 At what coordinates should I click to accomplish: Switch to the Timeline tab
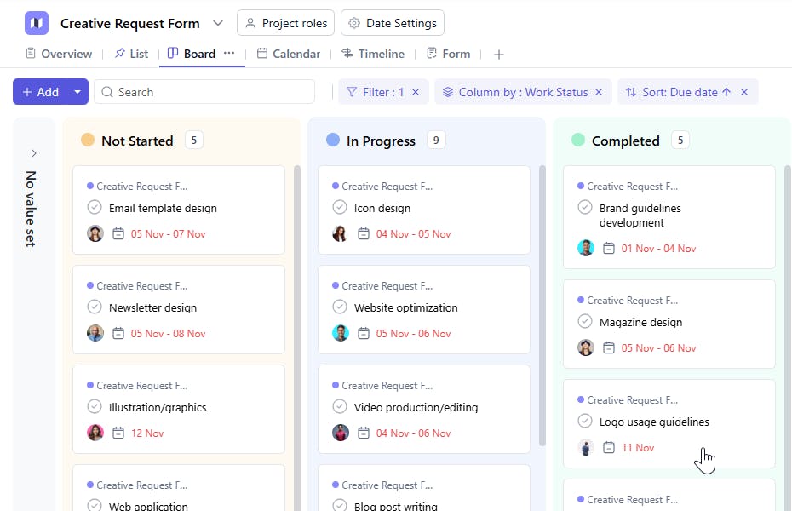click(372, 54)
